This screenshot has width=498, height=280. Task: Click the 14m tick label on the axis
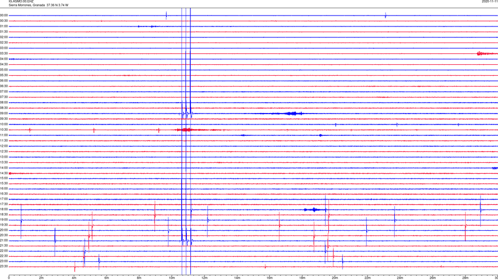click(237, 278)
